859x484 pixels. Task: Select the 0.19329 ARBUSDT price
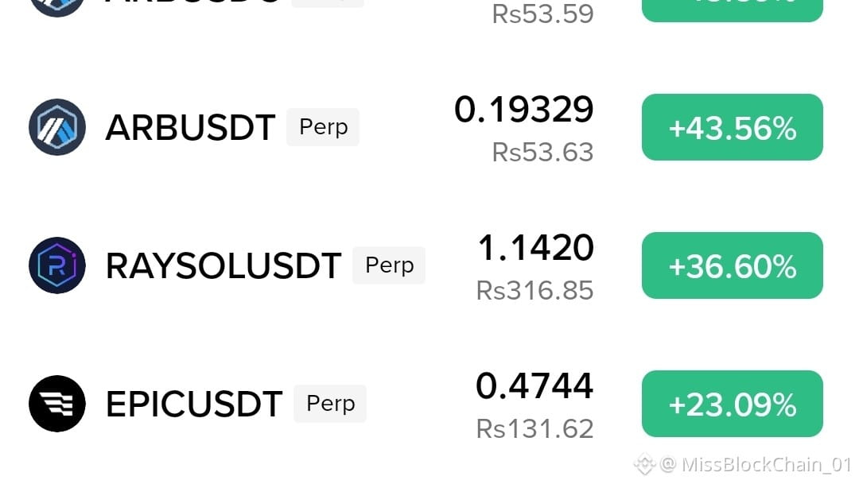pyautogui.click(x=523, y=110)
